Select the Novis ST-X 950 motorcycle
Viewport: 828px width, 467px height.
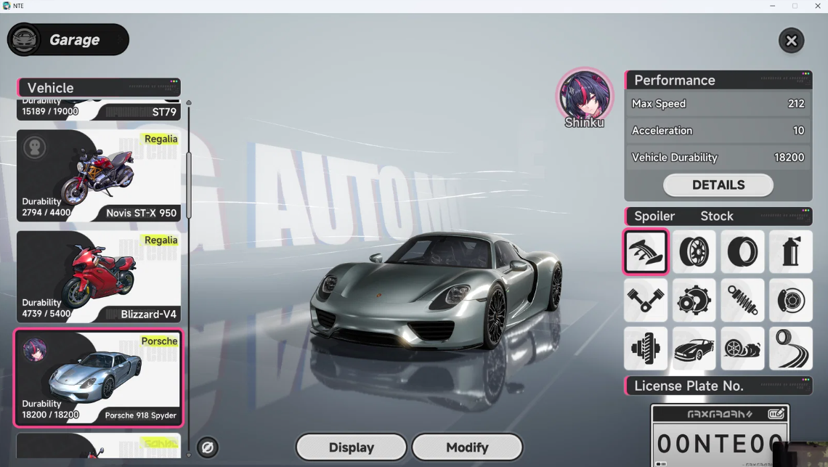[99, 175]
